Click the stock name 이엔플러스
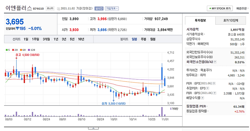This screenshot has width=250, height=131. point(18,8)
